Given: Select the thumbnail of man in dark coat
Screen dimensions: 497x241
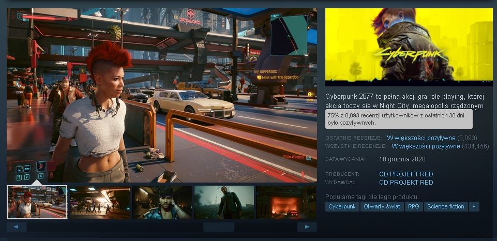Looking at the screenshot, I should click(x=224, y=202).
